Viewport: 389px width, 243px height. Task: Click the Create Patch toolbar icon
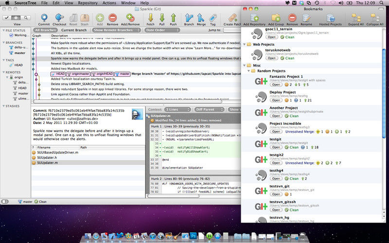pos(232,18)
